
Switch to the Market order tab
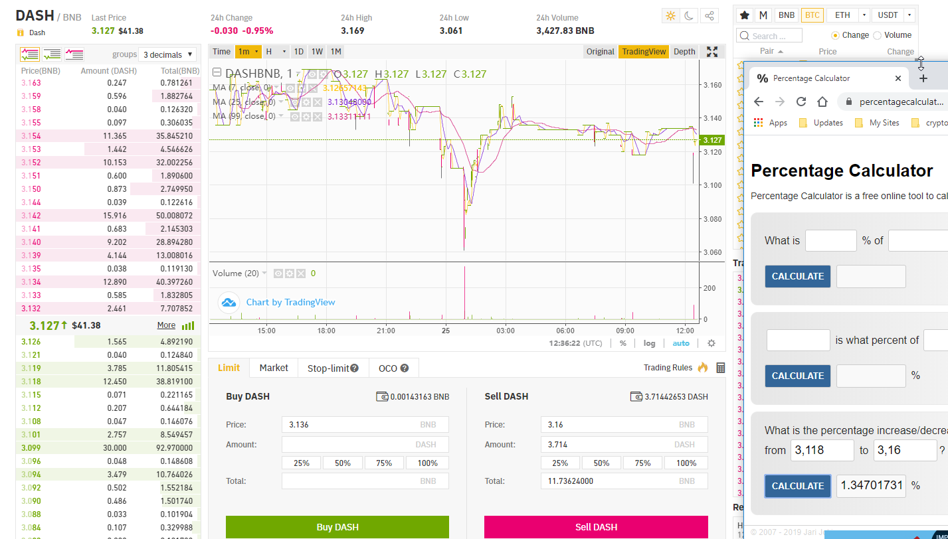(274, 368)
